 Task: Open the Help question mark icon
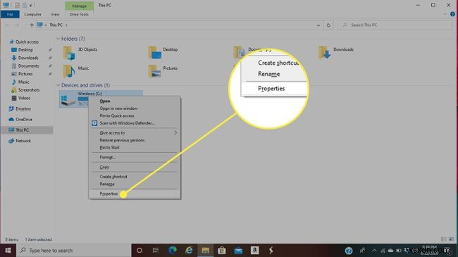click(452, 14)
